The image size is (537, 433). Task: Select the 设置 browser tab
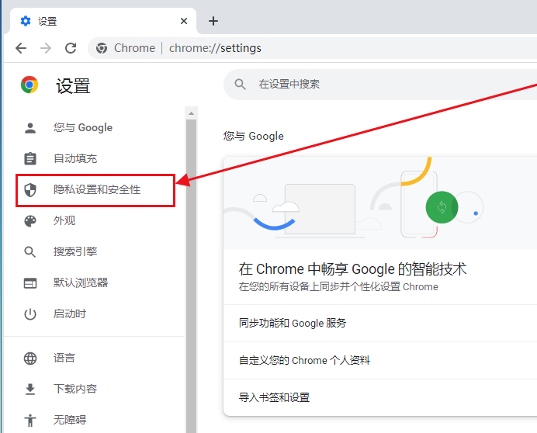click(x=103, y=21)
